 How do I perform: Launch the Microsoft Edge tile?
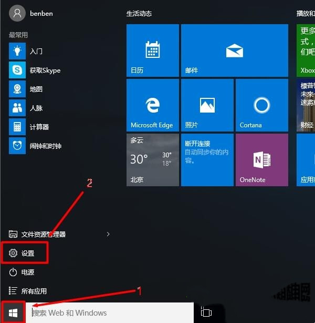click(x=153, y=105)
